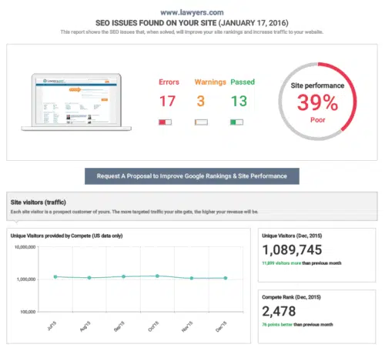
Task: Click the Site performance label in gauge
Action: (317, 85)
